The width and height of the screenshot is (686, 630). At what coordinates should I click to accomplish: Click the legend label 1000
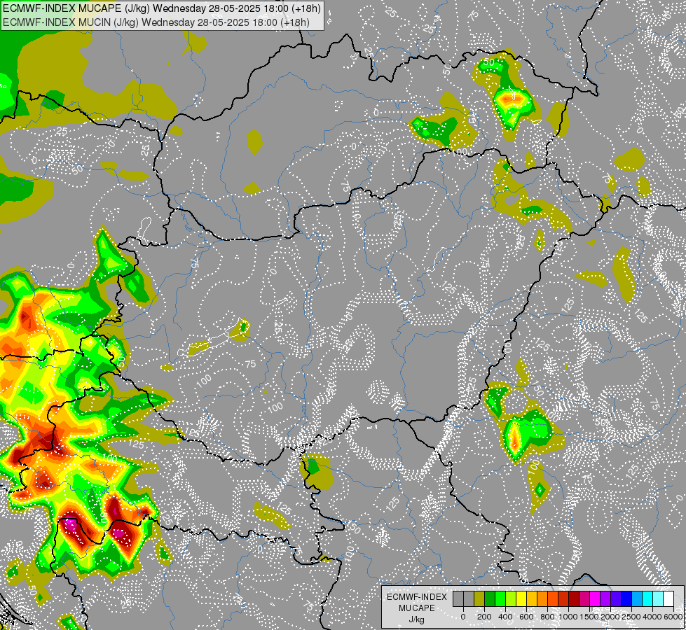pyautogui.click(x=568, y=617)
